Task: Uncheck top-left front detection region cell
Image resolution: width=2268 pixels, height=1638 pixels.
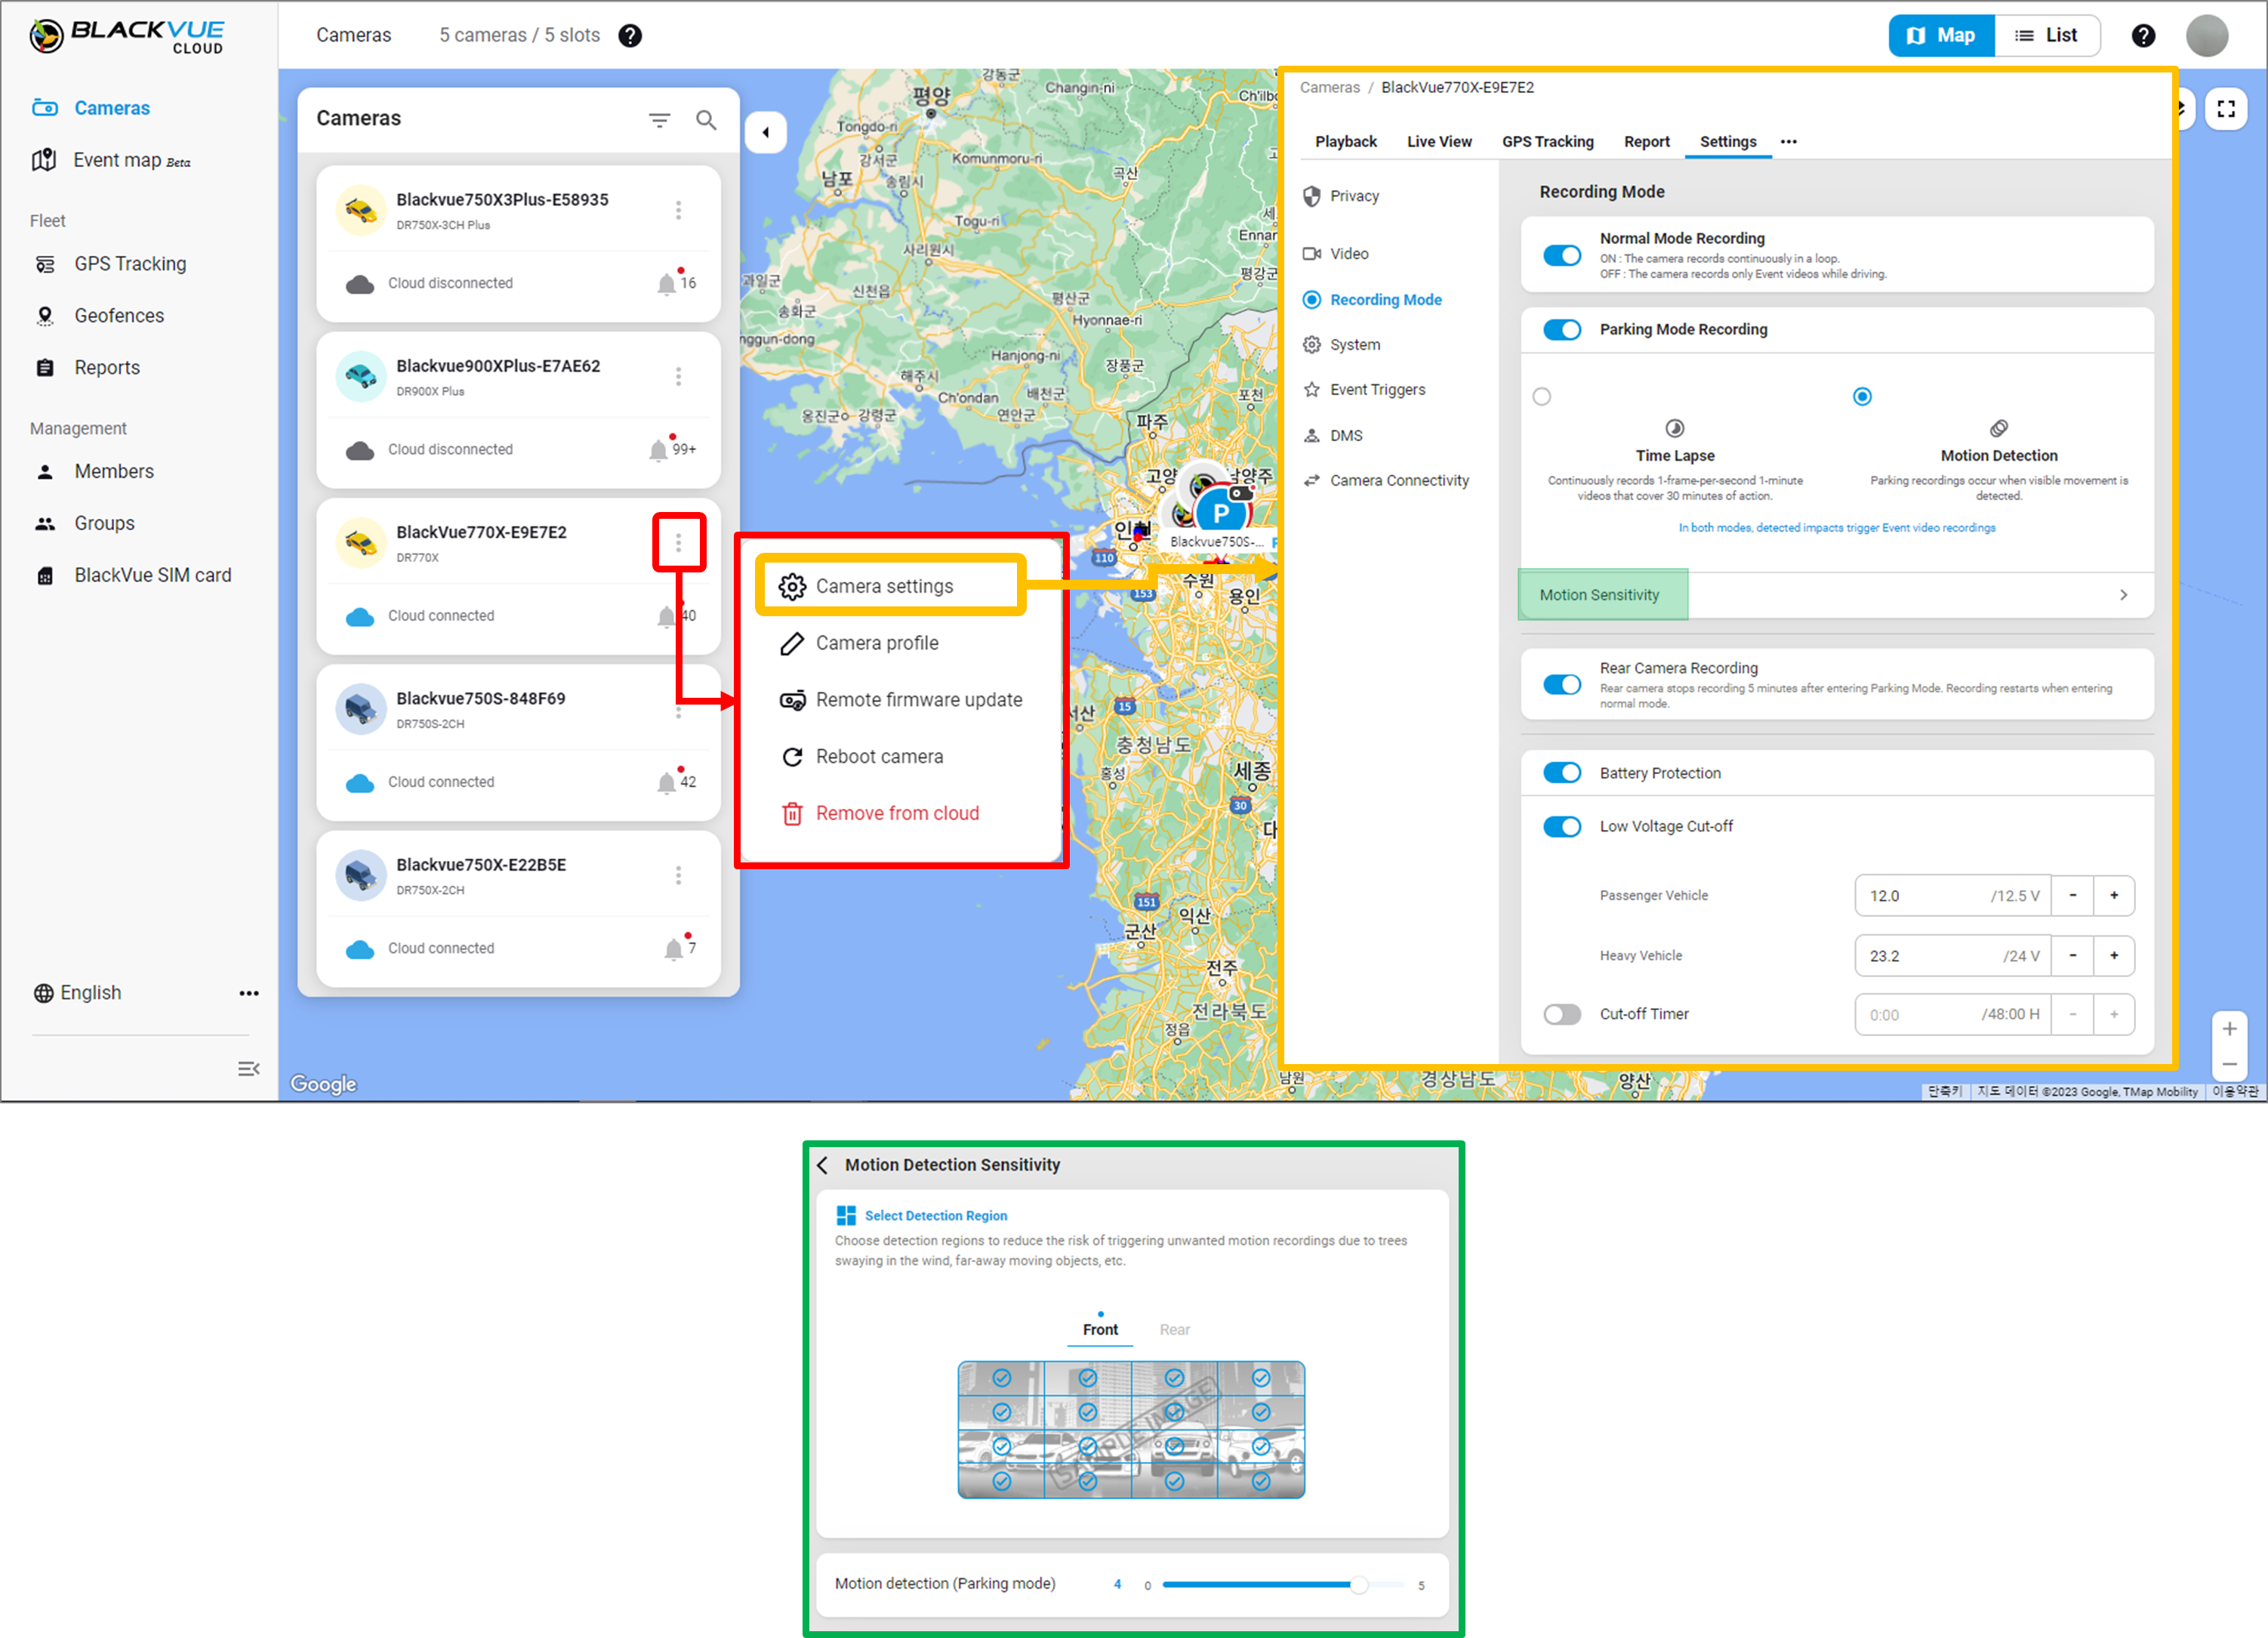Action: (x=1001, y=1379)
